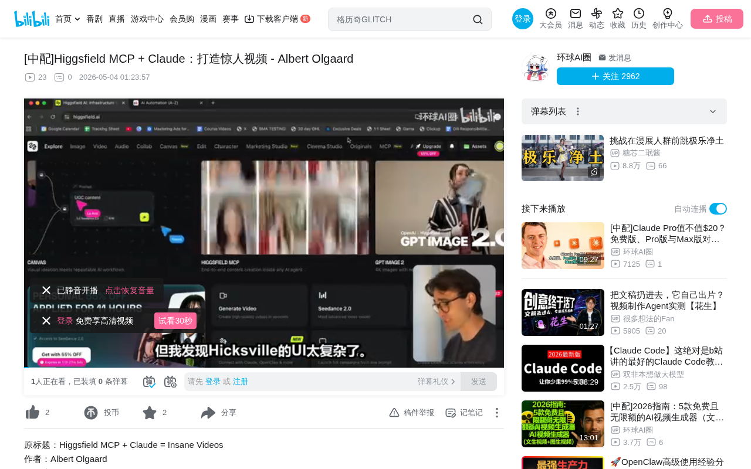Favorite the video with star icon
The height and width of the screenshot is (469, 751).
click(x=150, y=413)
